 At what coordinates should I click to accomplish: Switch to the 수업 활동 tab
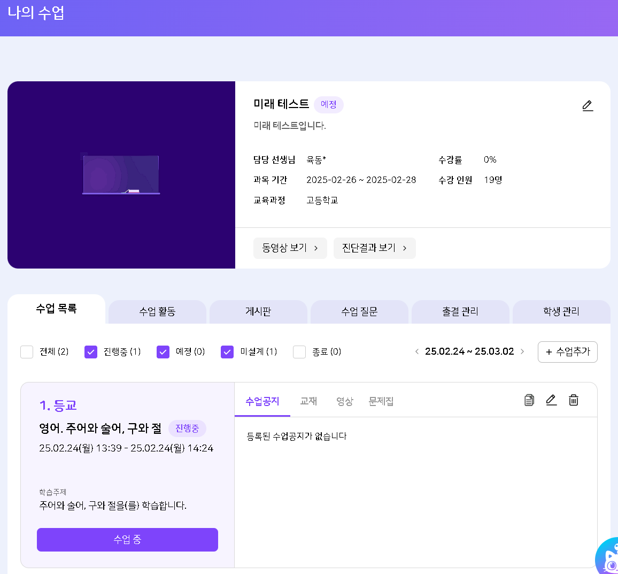click(x=157, y=311)
